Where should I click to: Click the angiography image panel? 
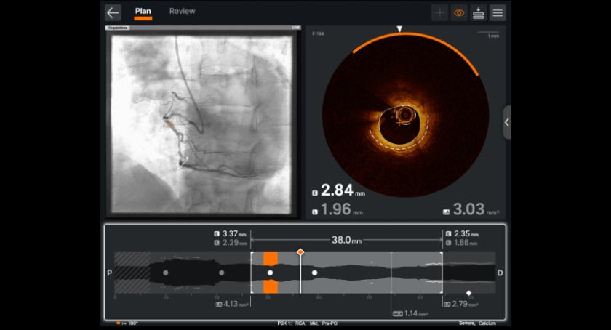(201, 122)
